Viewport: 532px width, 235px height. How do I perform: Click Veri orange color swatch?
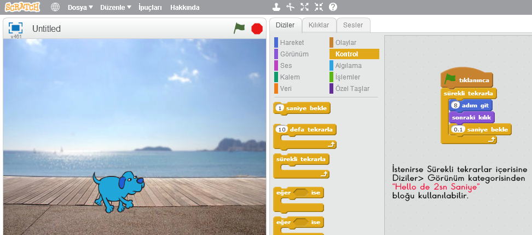[276, 89]
